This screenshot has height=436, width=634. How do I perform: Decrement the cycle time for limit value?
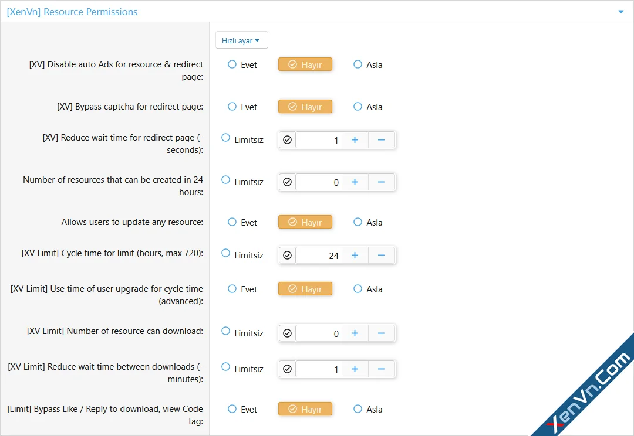[x=381, y=256]
